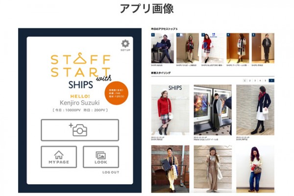Go to pagination page 3

[255, 81]
